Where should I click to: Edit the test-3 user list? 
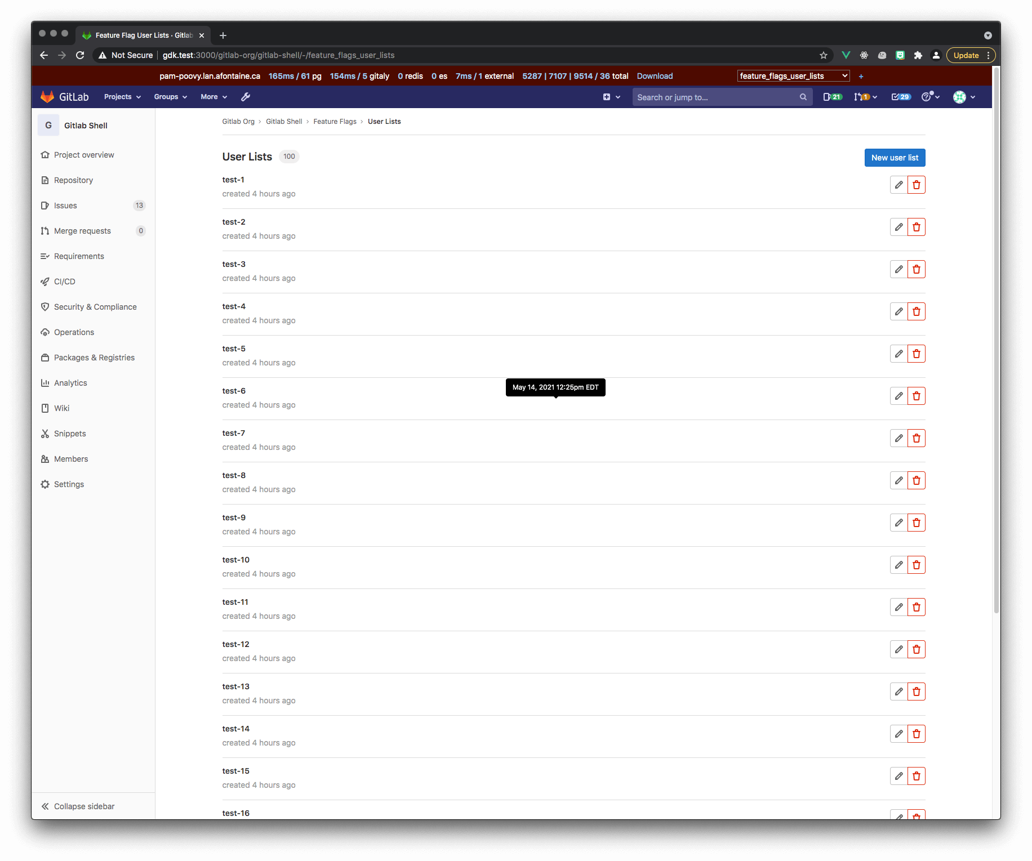click(898, 269)
